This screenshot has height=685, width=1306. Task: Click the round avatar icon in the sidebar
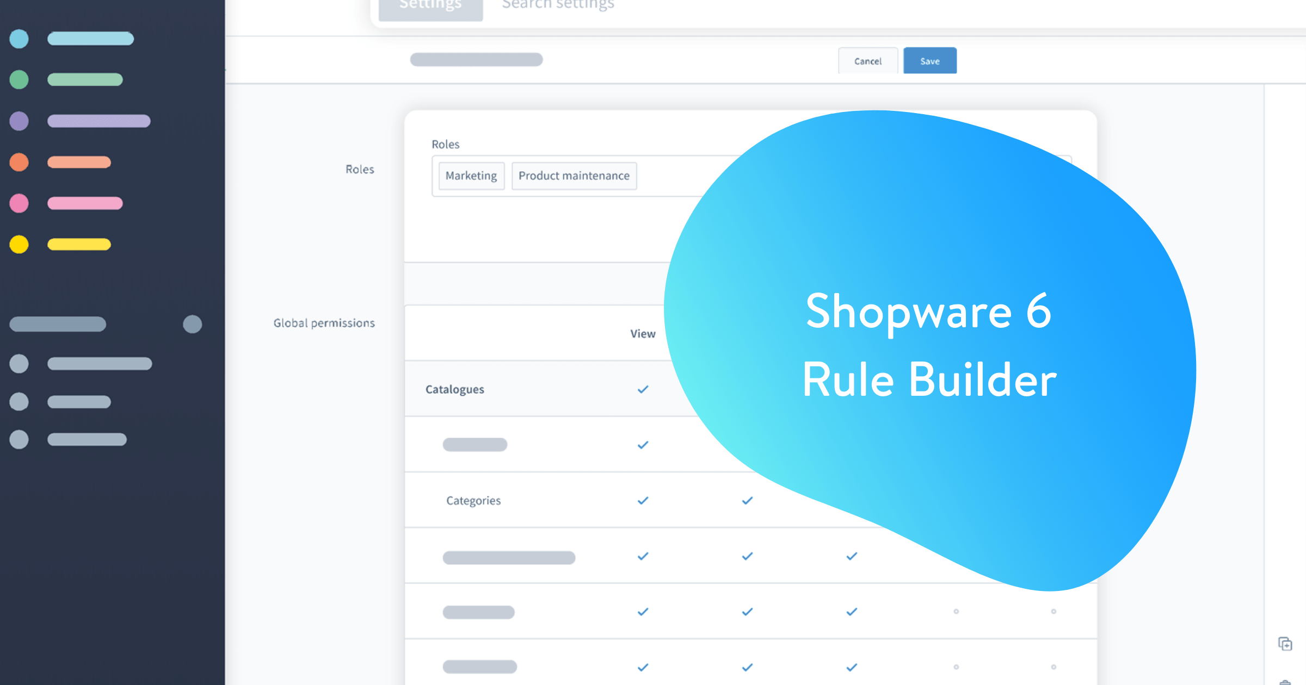coord(193,324)
